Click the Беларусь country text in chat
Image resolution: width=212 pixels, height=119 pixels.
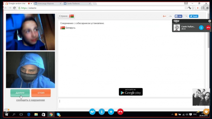(x=70, y=28)
